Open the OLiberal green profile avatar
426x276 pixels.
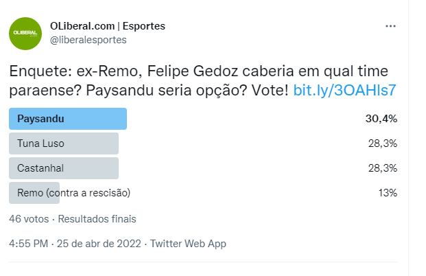tap(25, 34)
